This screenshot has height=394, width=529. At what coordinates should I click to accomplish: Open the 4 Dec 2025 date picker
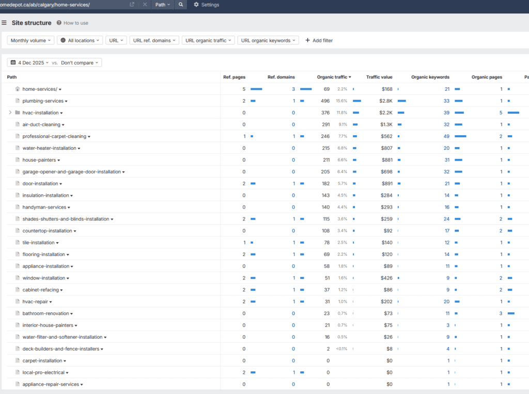coord(30,62)
